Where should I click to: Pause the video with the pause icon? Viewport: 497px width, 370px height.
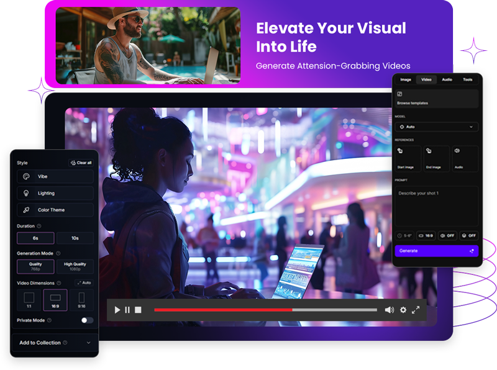point(127,310)
